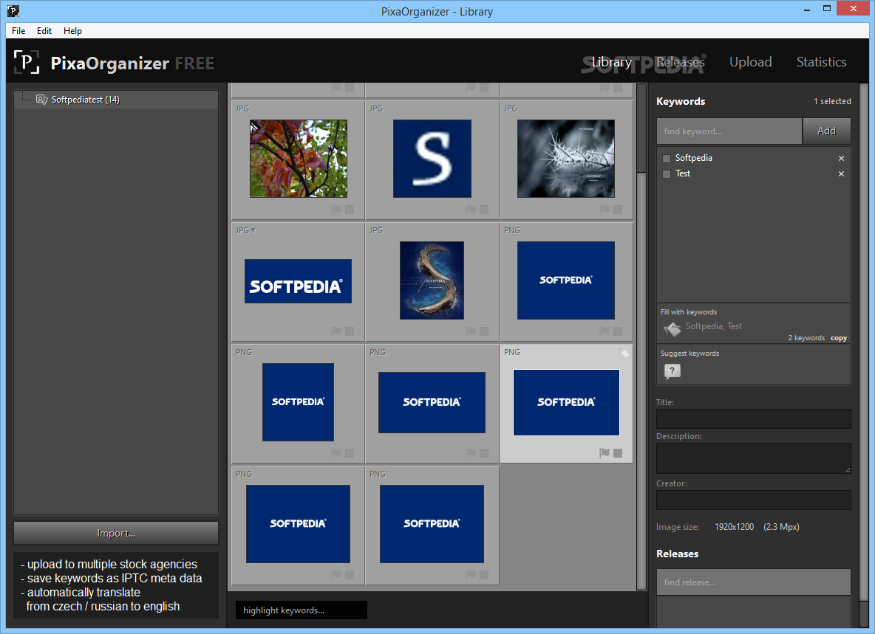Click the app icon in the title bar
This screenshot has width=875, height=634.
13,10
